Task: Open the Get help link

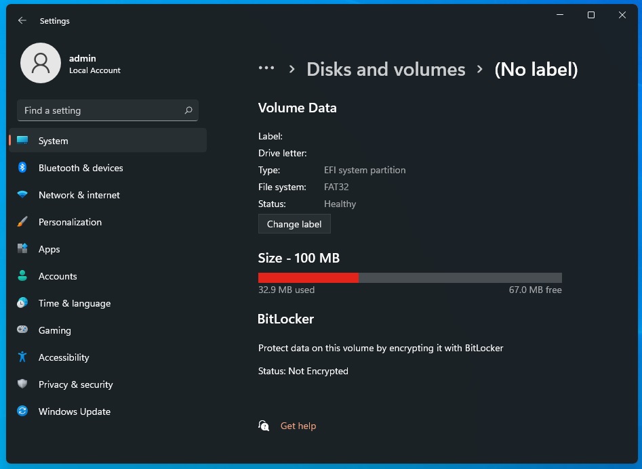Action: [x=298, y=426]
